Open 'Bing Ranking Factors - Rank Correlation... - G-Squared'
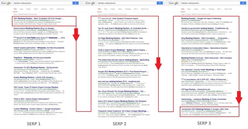This screenshot has height=129, width=248. point(205,38)
